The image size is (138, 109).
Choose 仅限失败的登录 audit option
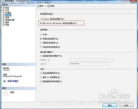41,39
